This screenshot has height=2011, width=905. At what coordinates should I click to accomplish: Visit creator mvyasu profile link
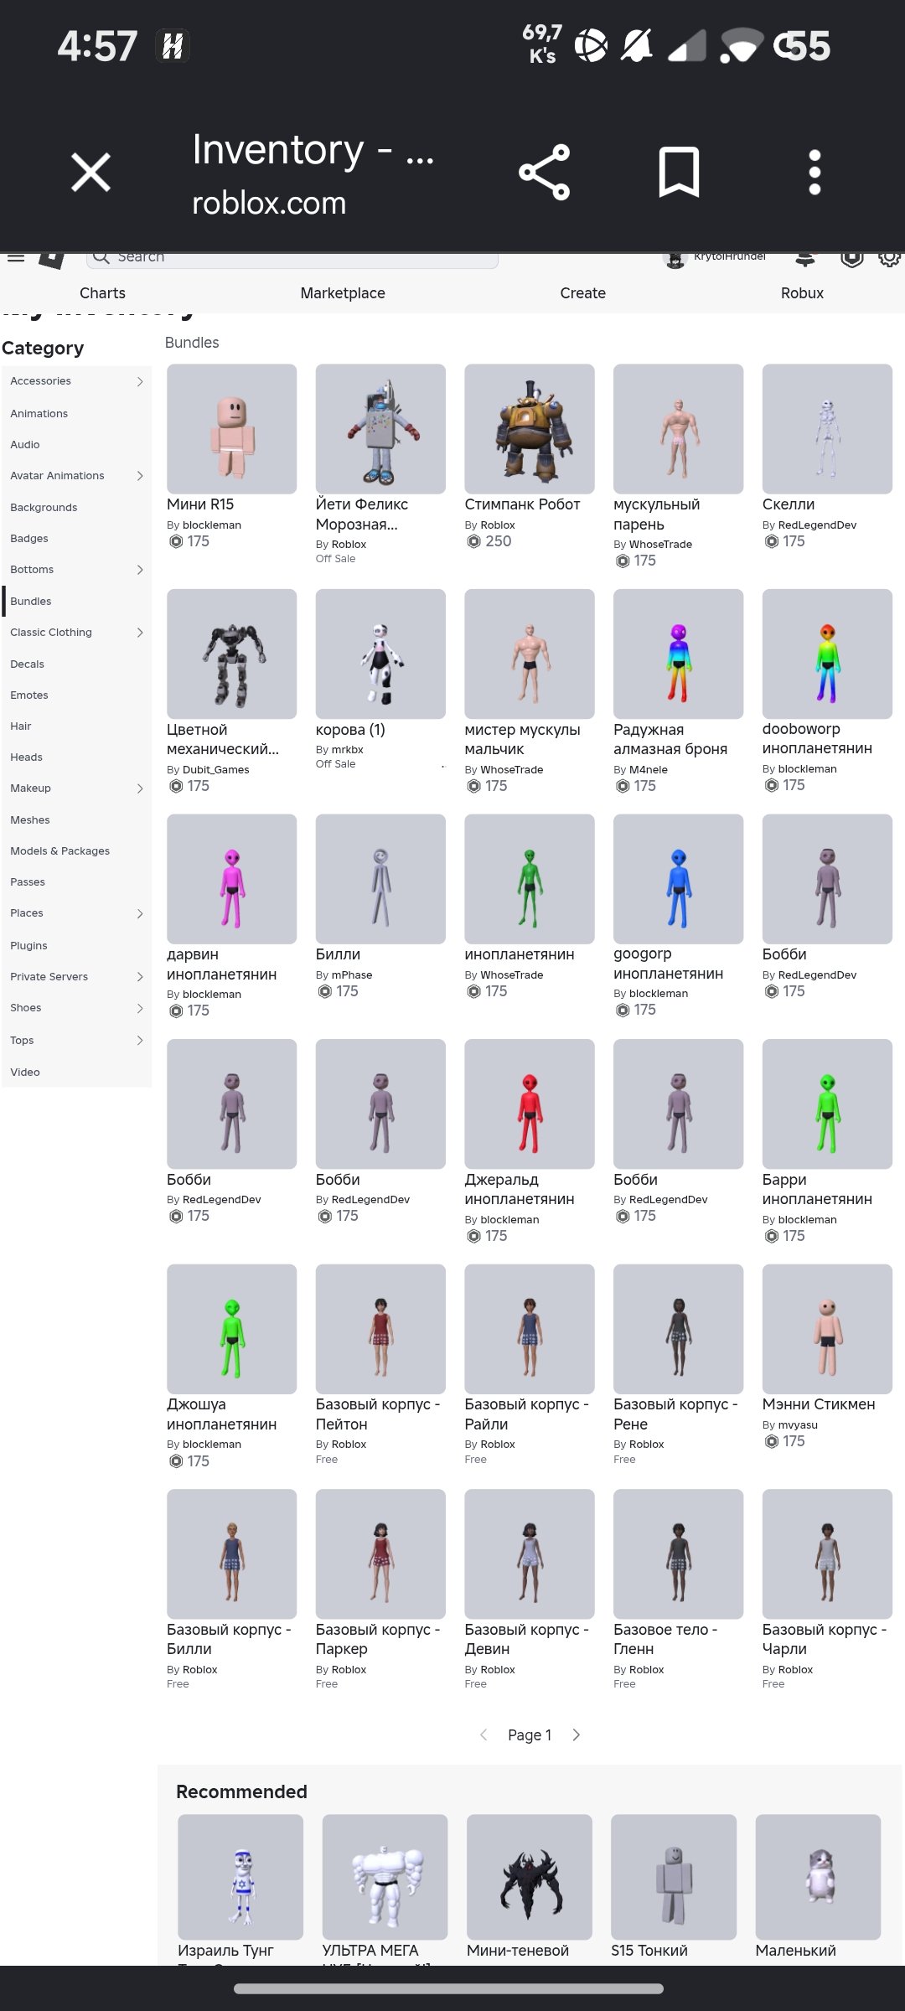798,1425
